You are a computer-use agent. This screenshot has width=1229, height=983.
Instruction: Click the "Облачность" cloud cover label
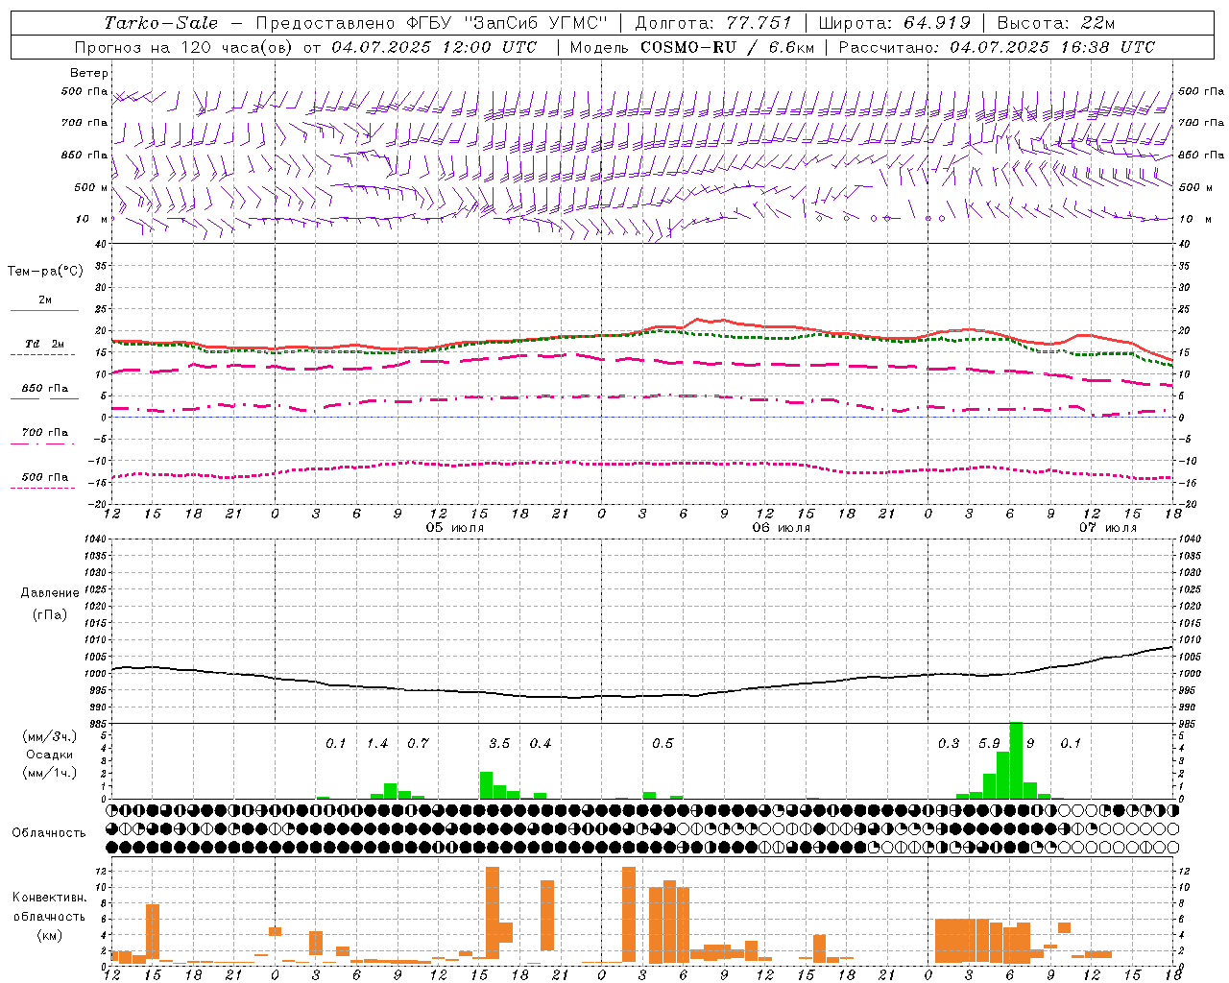pos(49,832)
